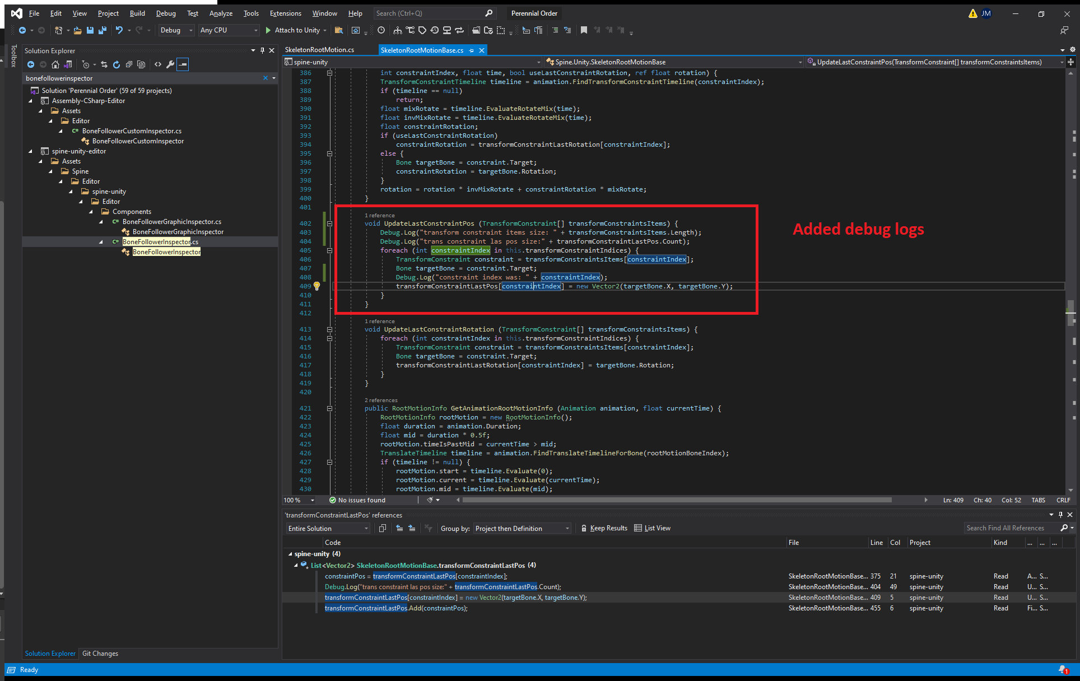Screen dimensions: 1080x681
Task: Open the Project then Definition group-by dropdown
Action: pyautogui.click(x=521, y=528)
